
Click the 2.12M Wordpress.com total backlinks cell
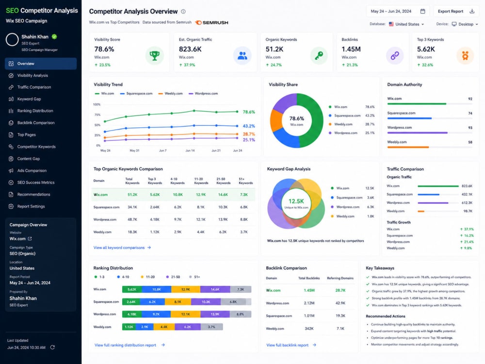309,303
